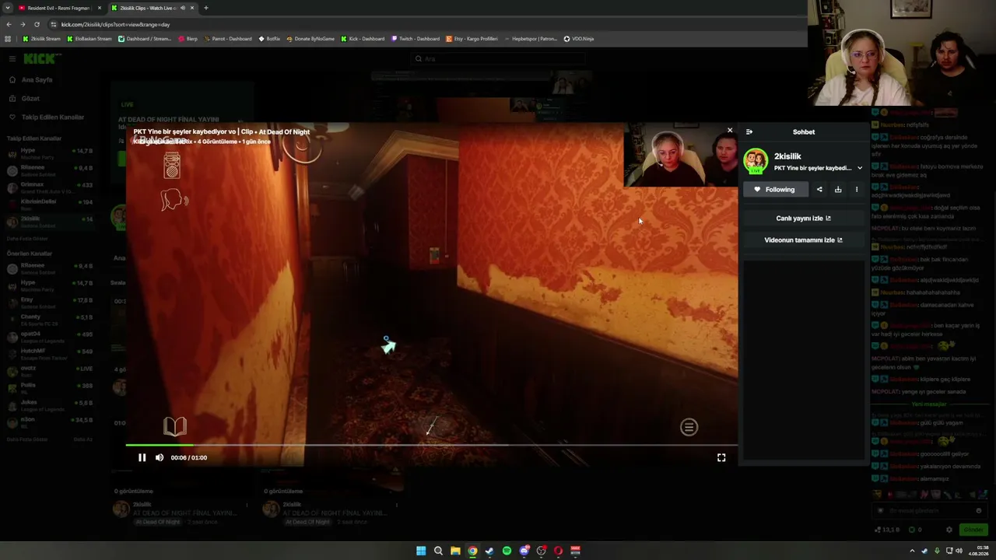This screenshot has width=996, height=560.
Task: Open the in-game journal book icon
Action: click(x=174, y=426)
